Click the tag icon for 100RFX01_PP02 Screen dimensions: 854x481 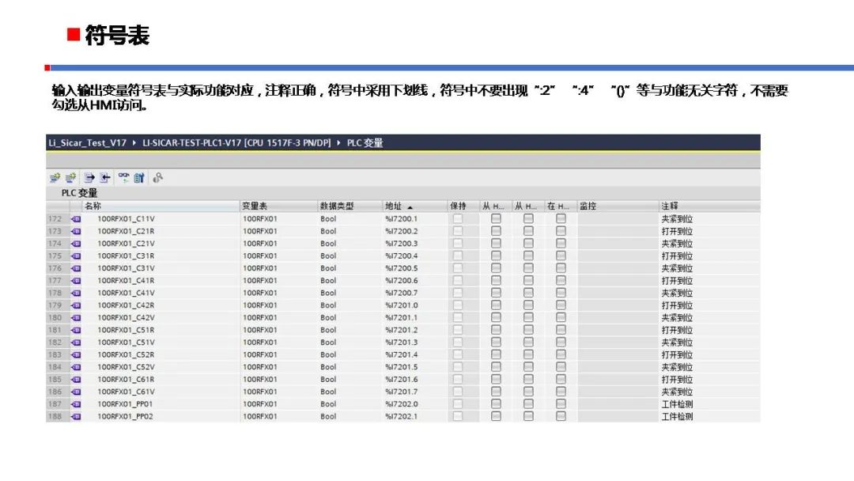(x=76, y=416)
